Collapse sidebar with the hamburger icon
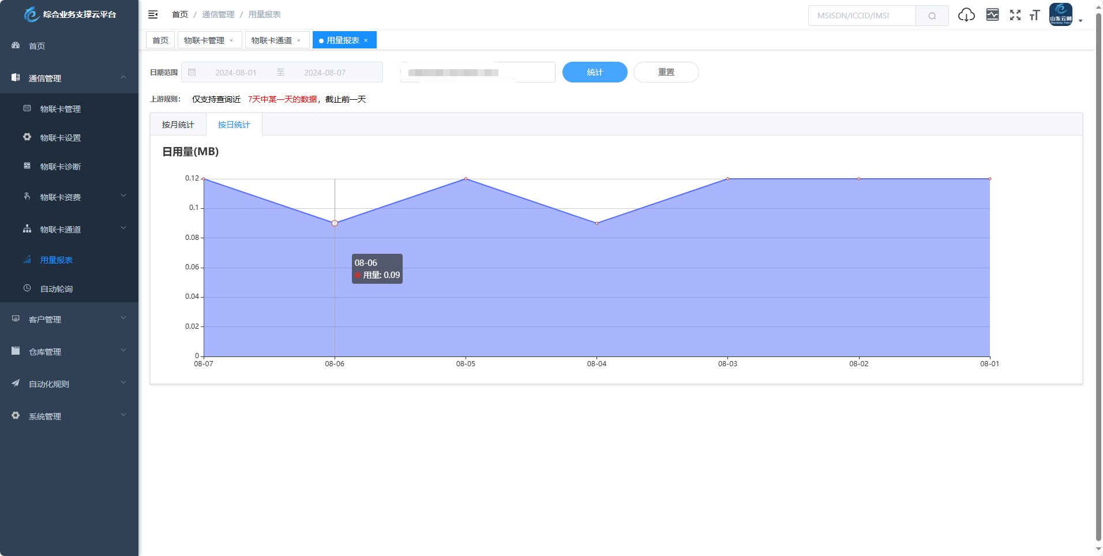 point(153,14)
